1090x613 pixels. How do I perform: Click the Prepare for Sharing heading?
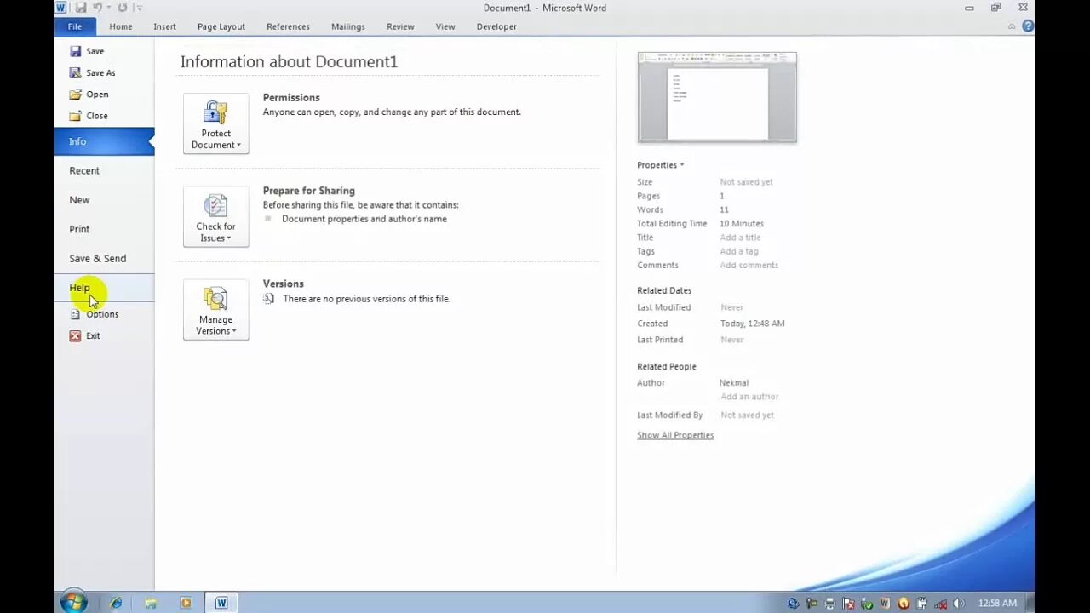tap(309, 191)
